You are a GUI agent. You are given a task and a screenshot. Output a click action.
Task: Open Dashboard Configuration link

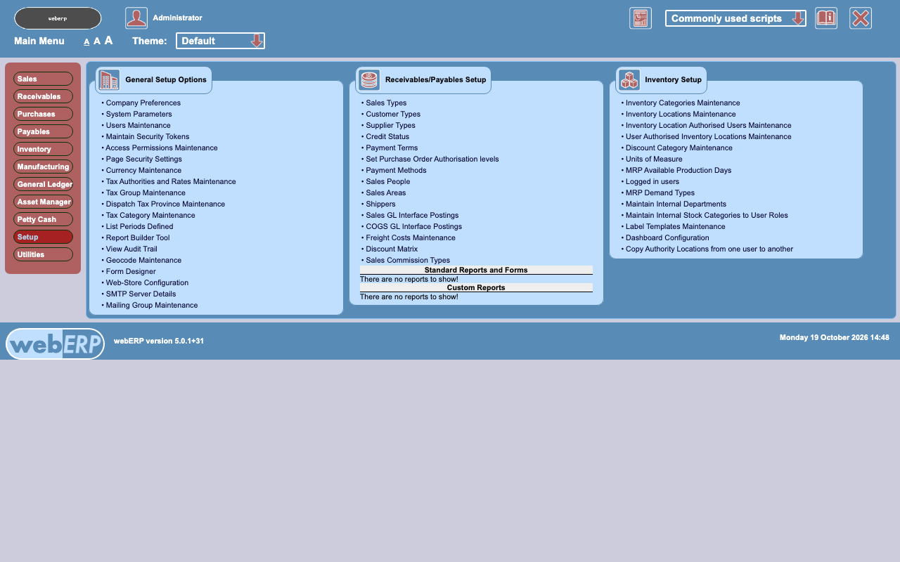667,237
